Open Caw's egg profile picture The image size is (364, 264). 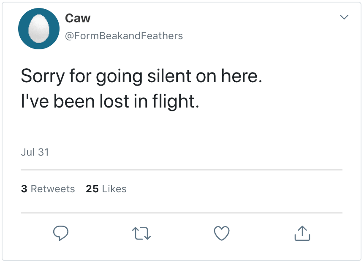[38, 29]
